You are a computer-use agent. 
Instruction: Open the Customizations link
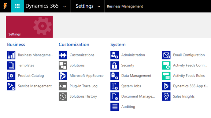[82, 55]
